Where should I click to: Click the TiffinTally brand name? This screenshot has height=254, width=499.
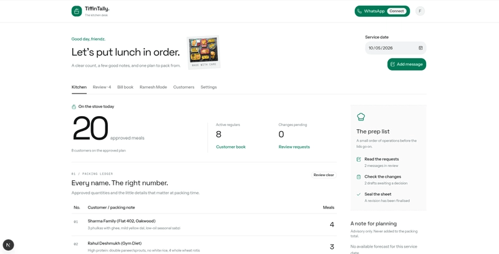[x=97, y=9]
